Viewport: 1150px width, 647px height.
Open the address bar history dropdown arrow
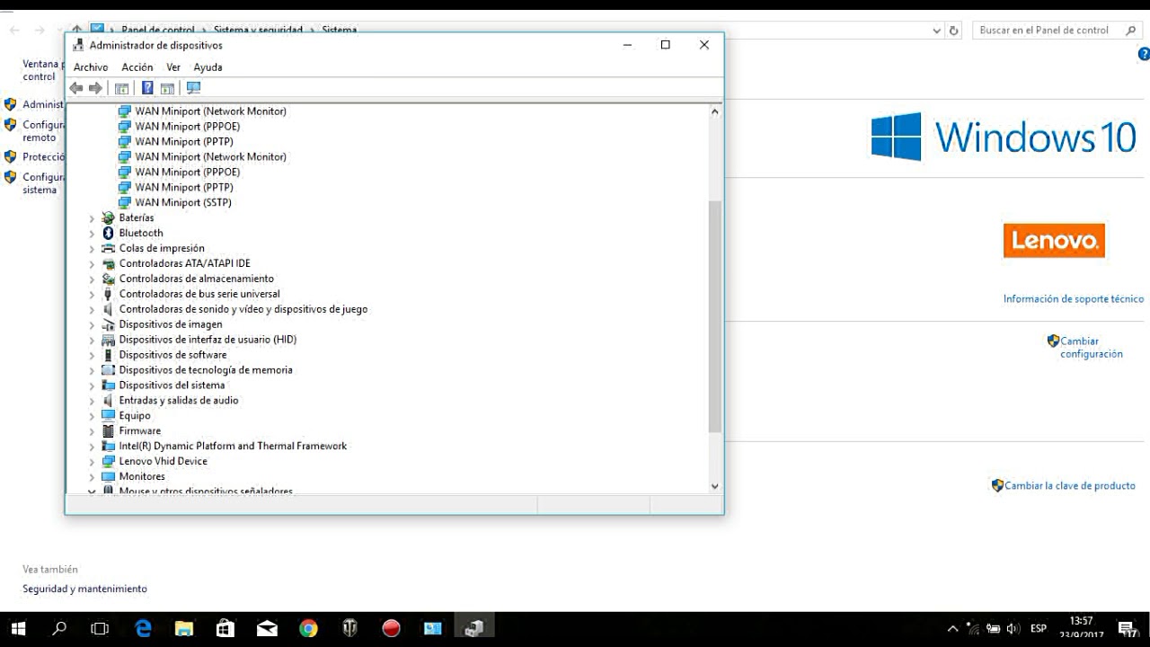click(937, 30)
